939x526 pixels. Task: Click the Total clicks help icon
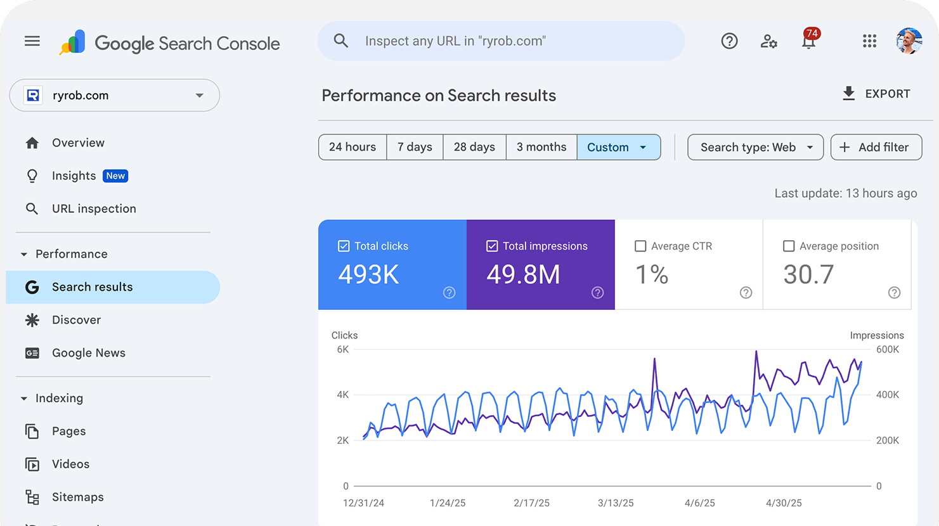[449, 292]
